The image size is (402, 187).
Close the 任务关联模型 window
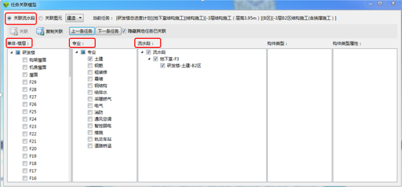pyautogui.click(x=393, y=3)
